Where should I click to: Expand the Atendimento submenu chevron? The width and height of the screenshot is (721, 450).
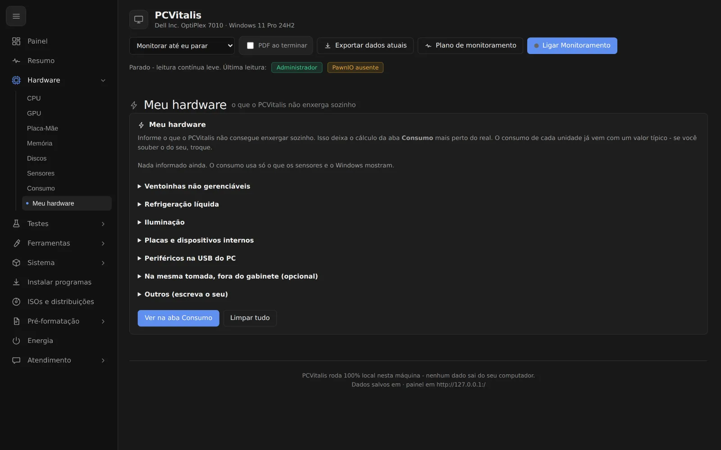pos(103,360)
